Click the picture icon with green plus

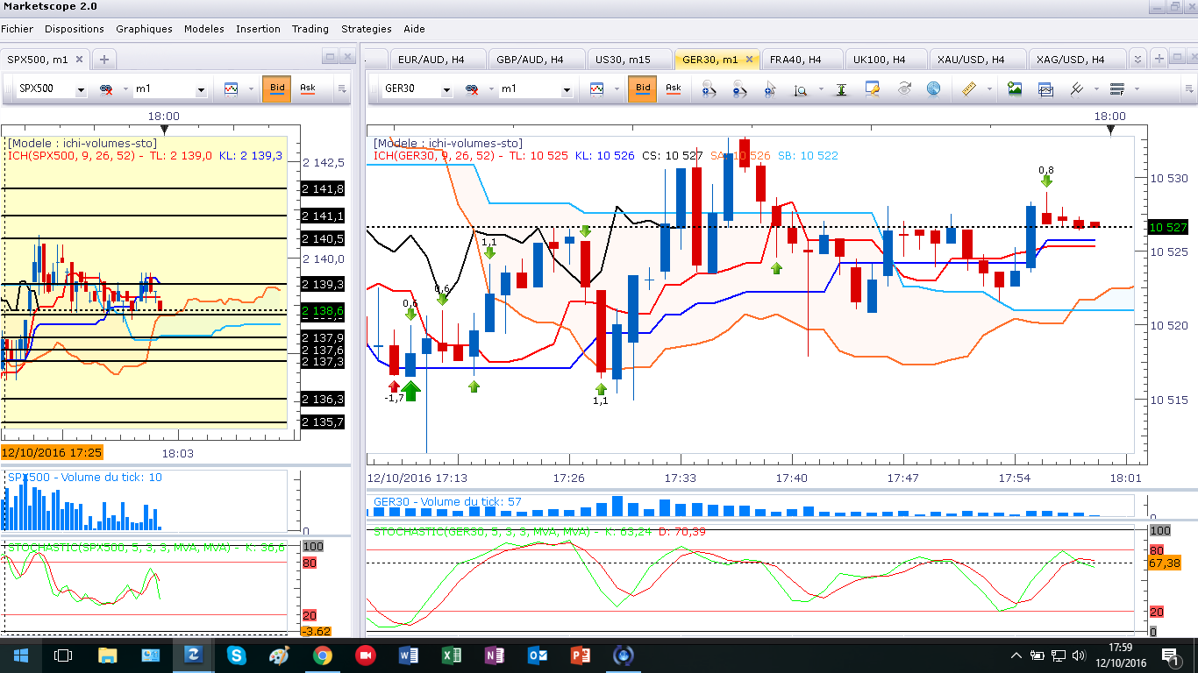pyautogui.click(x=1015, y=89)
